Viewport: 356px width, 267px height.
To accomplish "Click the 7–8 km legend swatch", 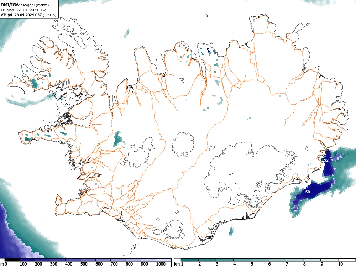I will (294, 260).
